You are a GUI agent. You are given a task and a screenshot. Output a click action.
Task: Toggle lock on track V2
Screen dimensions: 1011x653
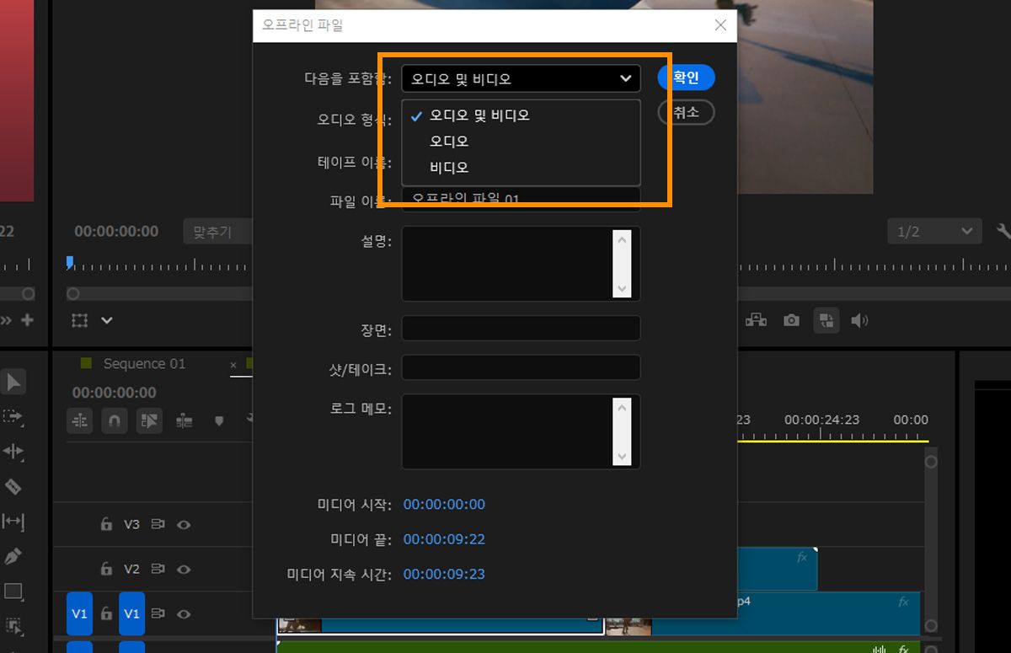pyautogui.click(x=106, y=569)
